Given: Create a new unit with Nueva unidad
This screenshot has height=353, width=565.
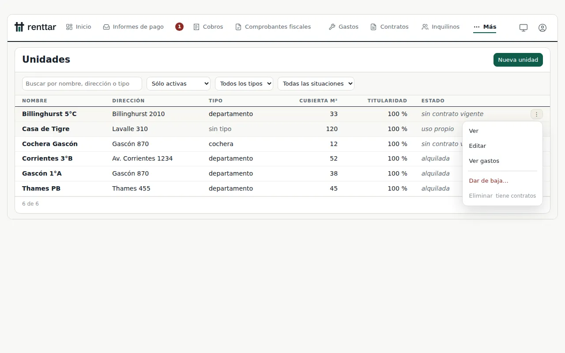Looking at the screenshot, I should 518,60.
